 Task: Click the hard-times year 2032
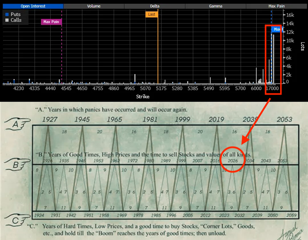coord(240,215)
